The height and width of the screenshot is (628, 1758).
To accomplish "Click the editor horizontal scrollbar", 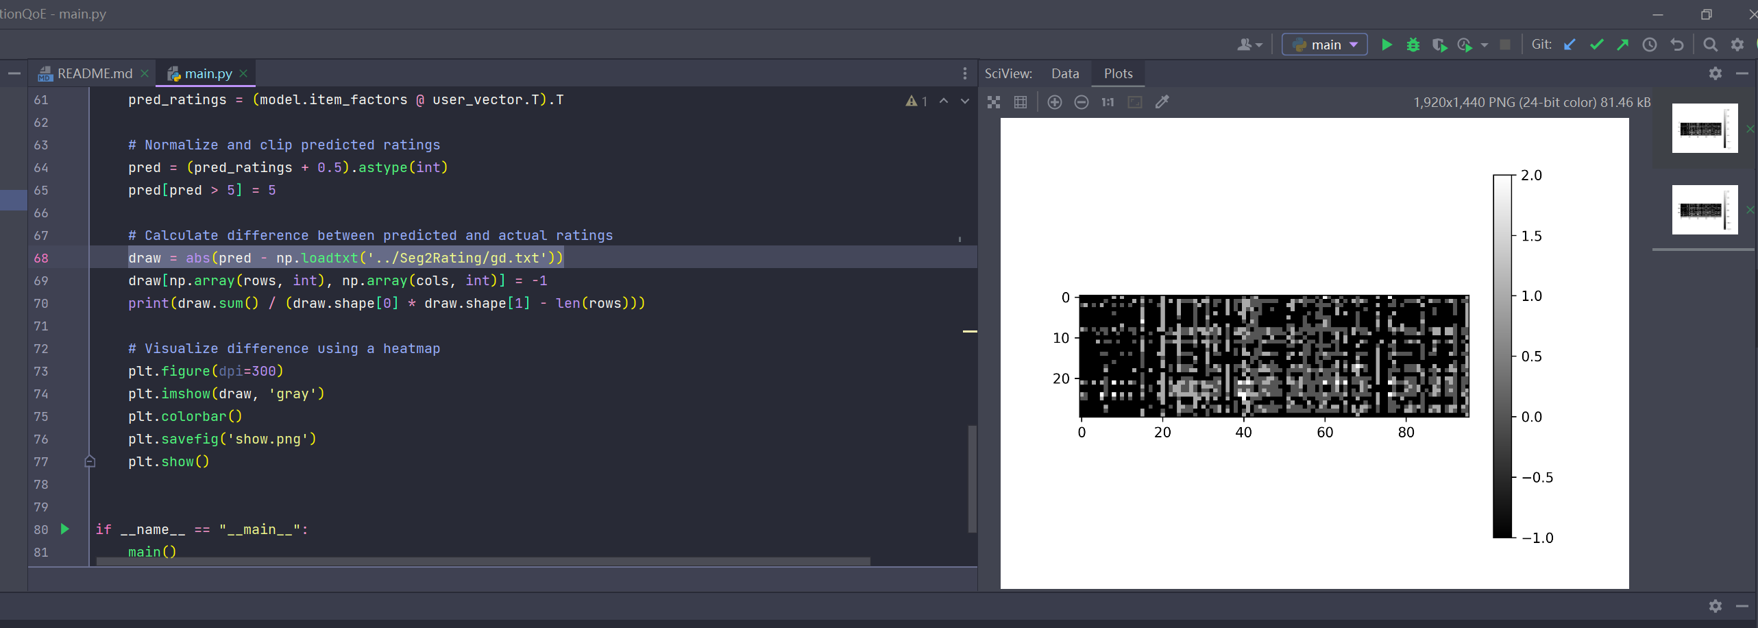I will click(x=483, y=561).
